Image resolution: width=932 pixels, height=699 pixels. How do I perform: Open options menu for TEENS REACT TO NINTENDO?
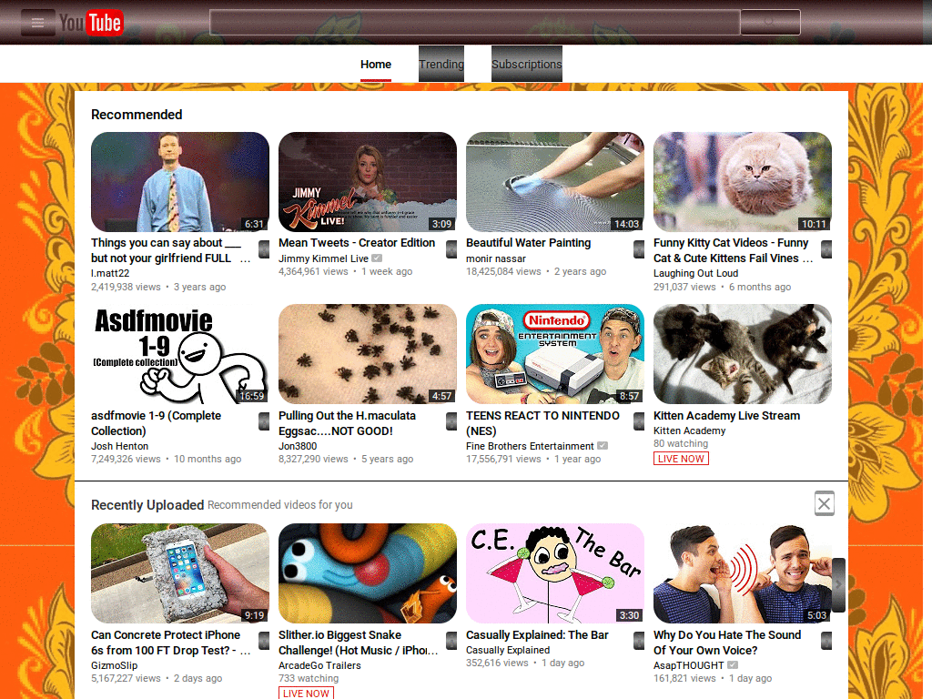tap(639, 421)
